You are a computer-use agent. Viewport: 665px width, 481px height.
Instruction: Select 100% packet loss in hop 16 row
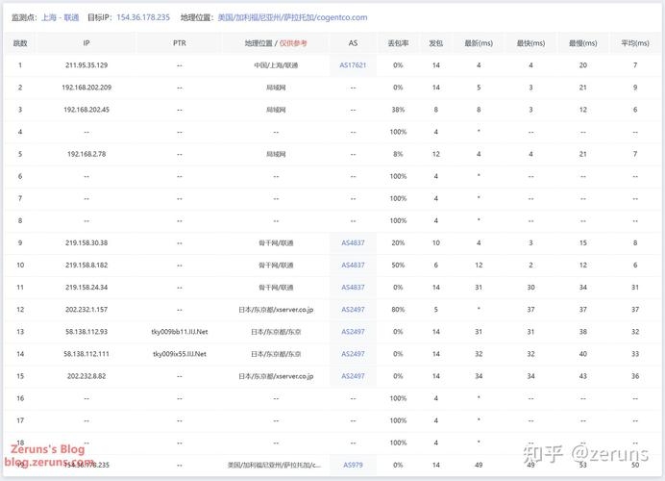[x=398, y=398]
